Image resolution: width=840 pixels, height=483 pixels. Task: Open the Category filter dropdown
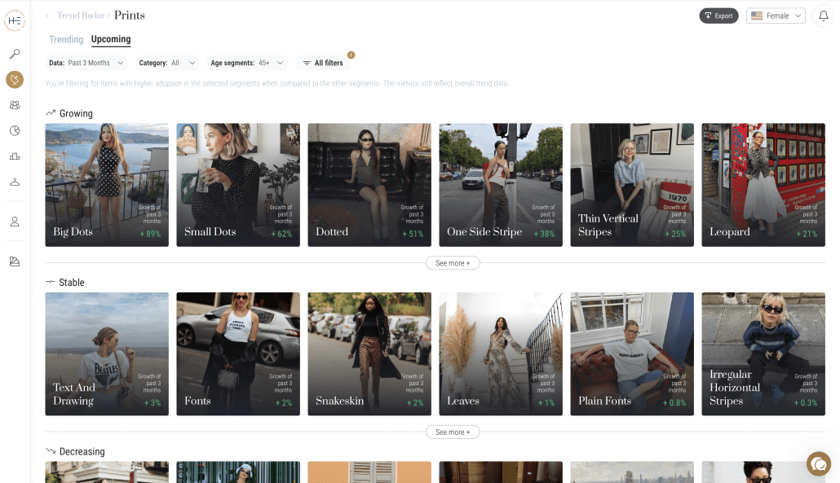tap(168, 63)
